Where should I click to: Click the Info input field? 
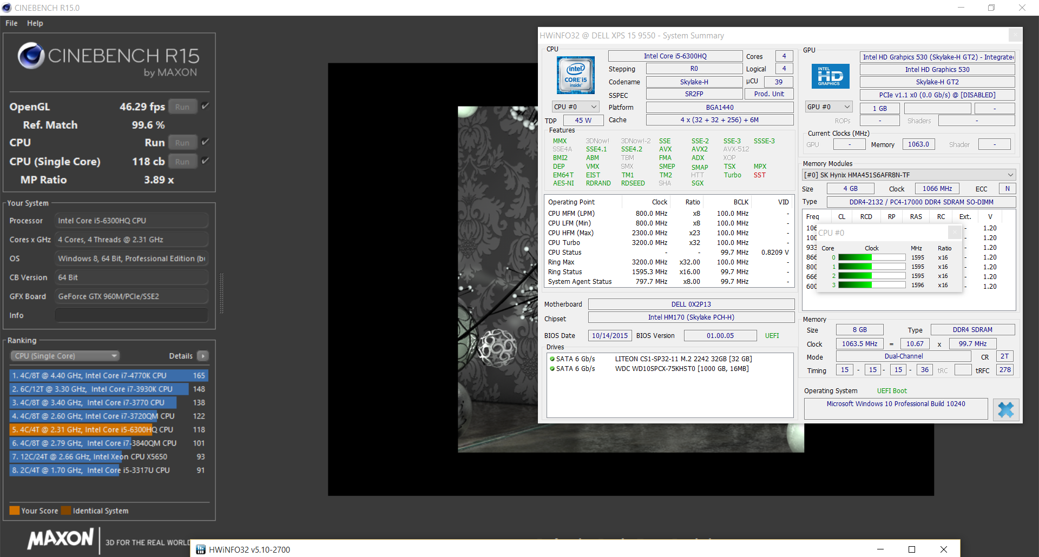coord(131,315)
